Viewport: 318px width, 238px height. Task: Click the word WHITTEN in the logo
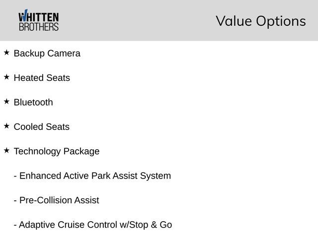pyautogui.click(x=40, y=16)
